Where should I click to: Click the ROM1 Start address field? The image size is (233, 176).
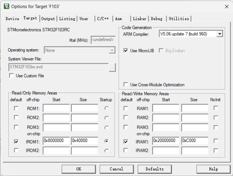point(56,108)
